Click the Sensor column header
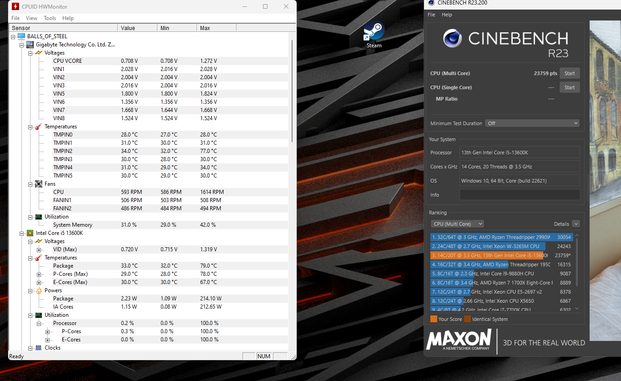 click(x=63, y=28)
